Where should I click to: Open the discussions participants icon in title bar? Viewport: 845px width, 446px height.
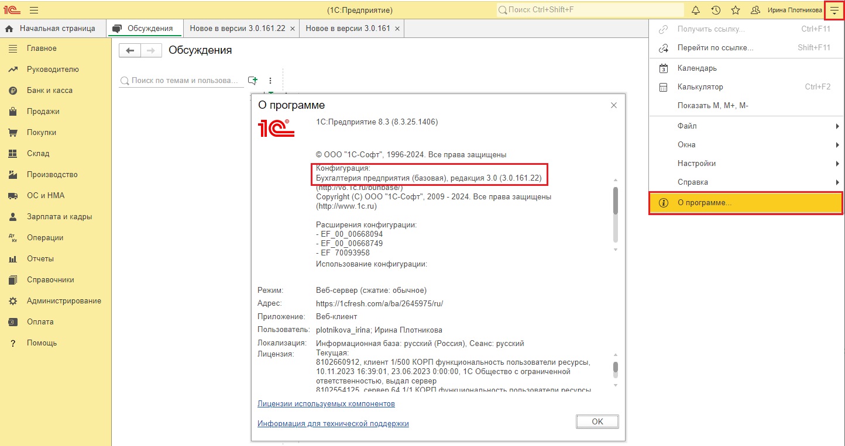click(x=755, y=10)
